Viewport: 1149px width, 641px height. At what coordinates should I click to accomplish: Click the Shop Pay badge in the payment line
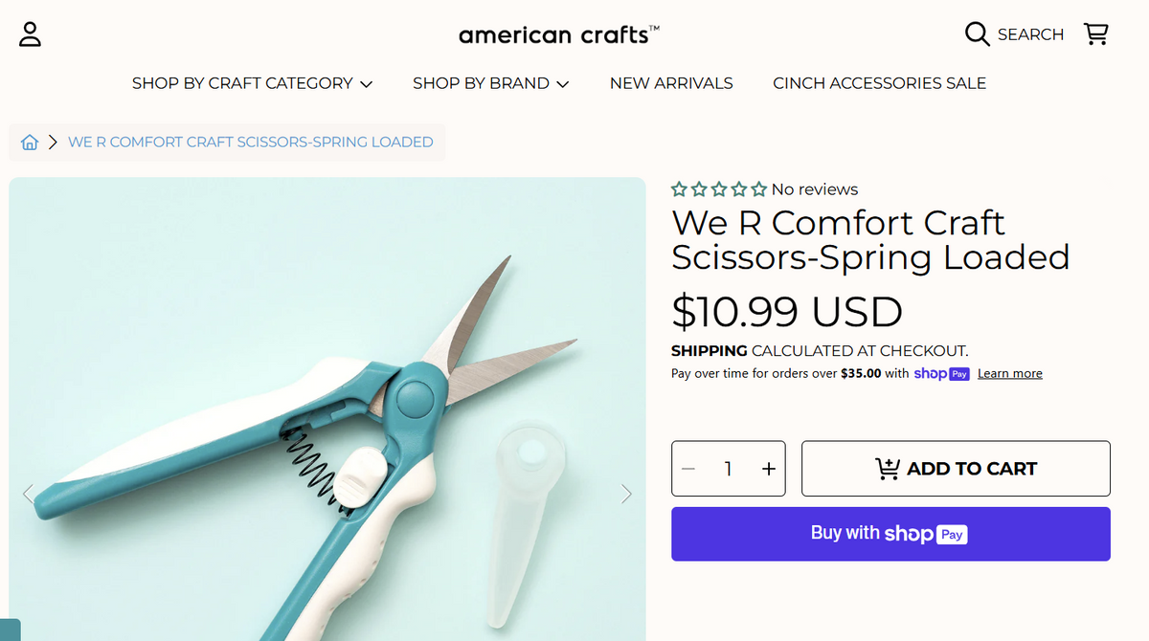941,373
